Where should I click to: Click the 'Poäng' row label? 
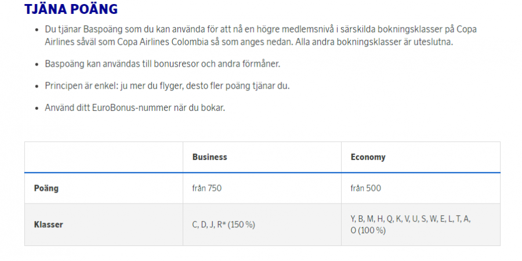pos(46,188)
